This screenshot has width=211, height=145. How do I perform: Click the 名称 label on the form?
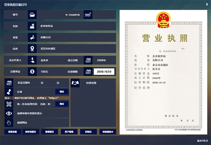(15, 26)
